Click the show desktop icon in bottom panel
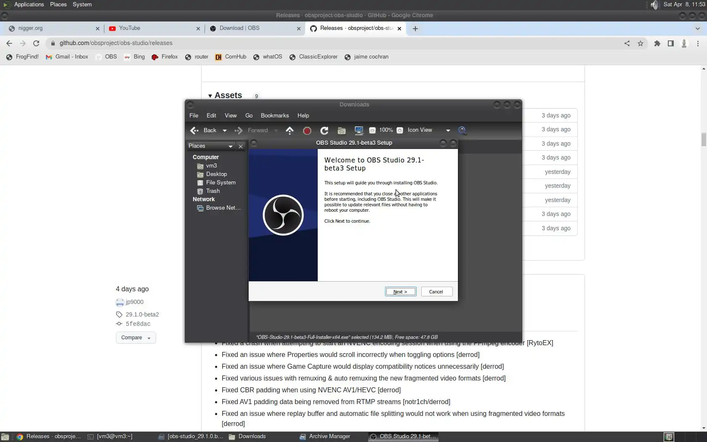This screenshot has height=442, width=707. 5,437
